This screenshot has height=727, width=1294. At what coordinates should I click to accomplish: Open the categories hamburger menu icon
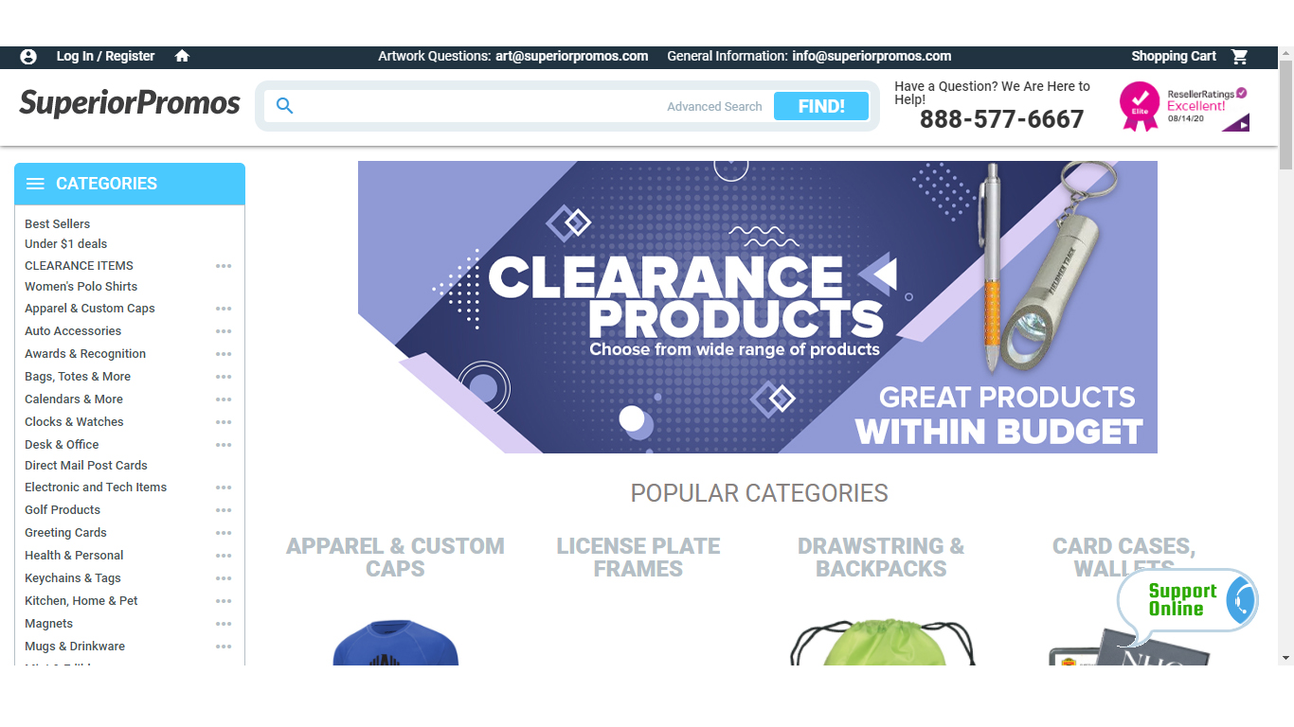35,184
